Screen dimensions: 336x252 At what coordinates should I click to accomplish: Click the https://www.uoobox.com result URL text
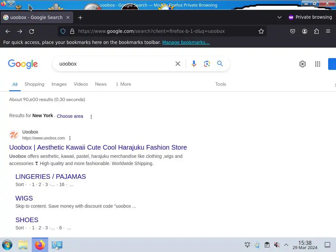pyautogui.click(x=44, y=138)
